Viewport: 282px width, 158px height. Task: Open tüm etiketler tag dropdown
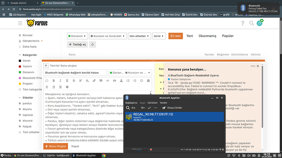point(139,36)
